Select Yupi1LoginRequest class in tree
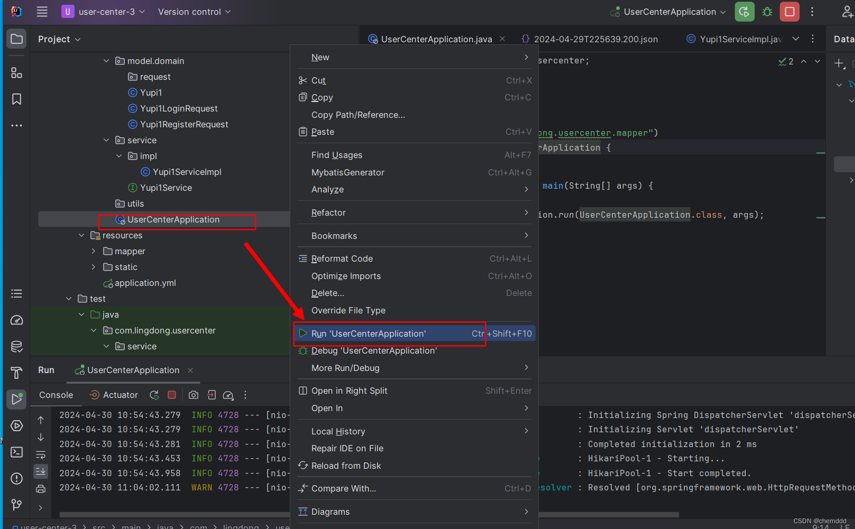855x529 pixels. [x=179, y=108]
